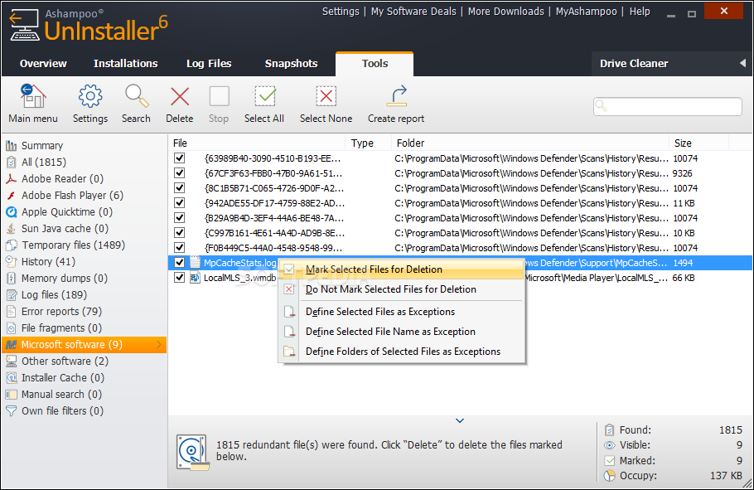Click the Select None toolbar icon
Screen dimensions: 754x490
point(326,96)
